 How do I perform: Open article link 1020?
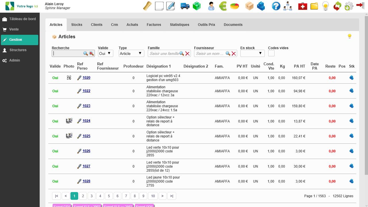[x=86, y=78]
